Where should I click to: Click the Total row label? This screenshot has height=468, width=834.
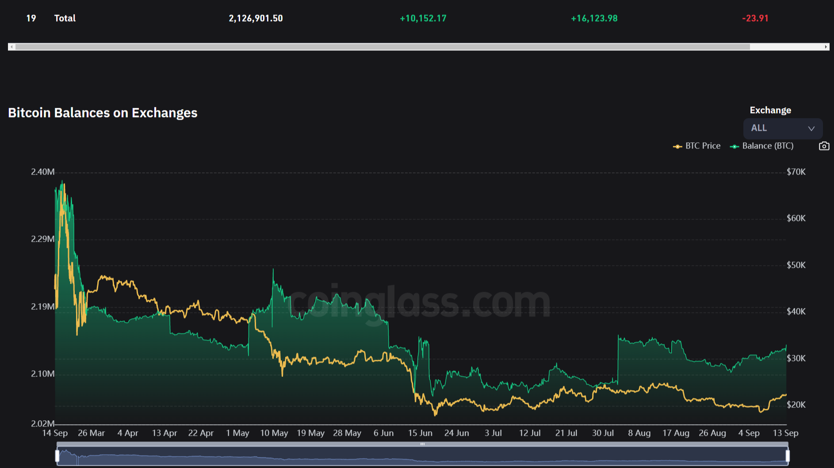click(65, 18)
